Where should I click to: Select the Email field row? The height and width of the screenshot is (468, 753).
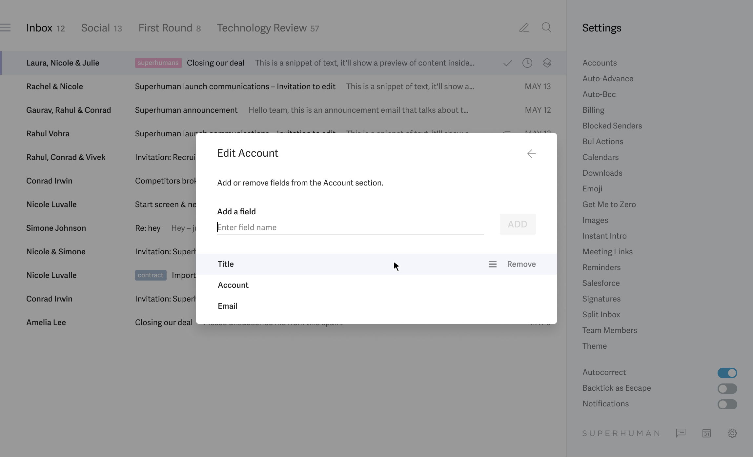(x=376, y=306)
